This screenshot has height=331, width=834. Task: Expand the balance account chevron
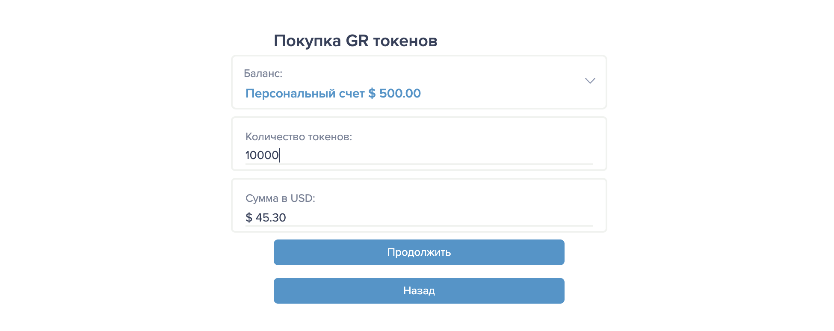pos(590,81)
